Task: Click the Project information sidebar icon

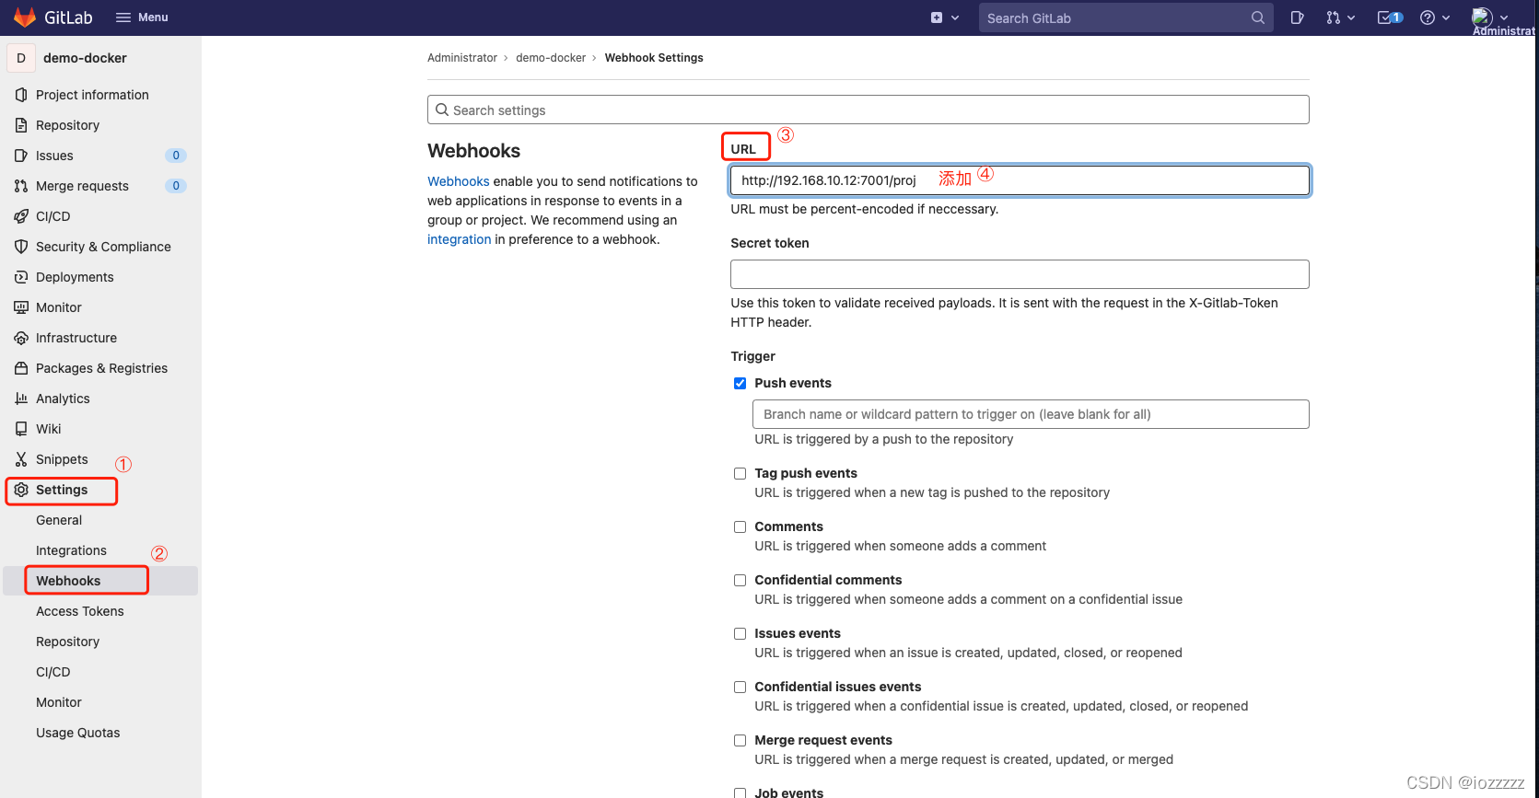Action: (21, 95)
